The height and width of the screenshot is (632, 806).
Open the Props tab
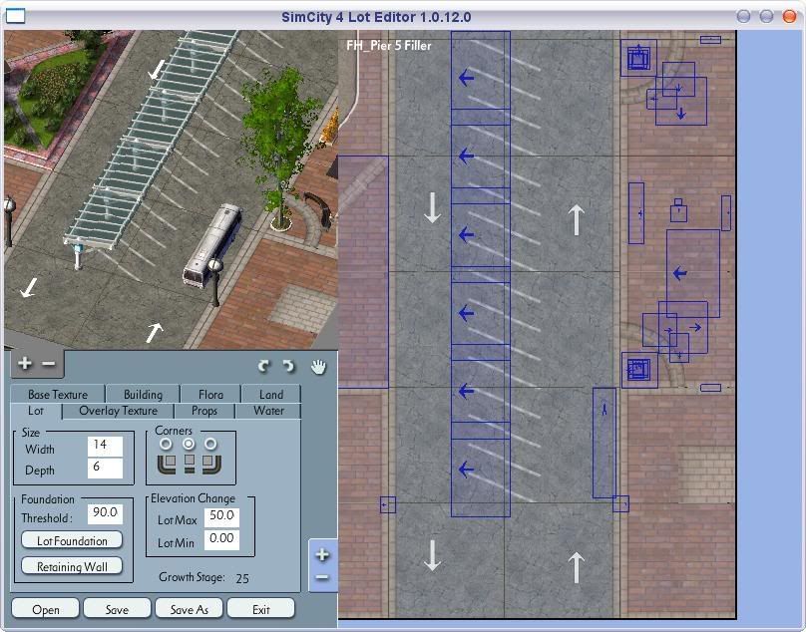(204, 411)
